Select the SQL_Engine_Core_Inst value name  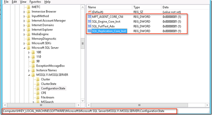click(x=106, y=22)
